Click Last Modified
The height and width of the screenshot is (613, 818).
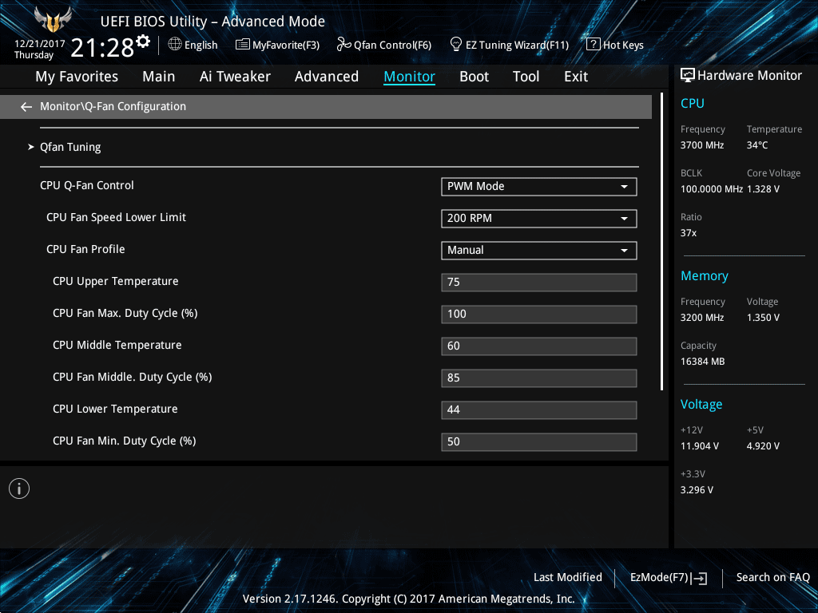pyautogui.click(x=568, y=578)
